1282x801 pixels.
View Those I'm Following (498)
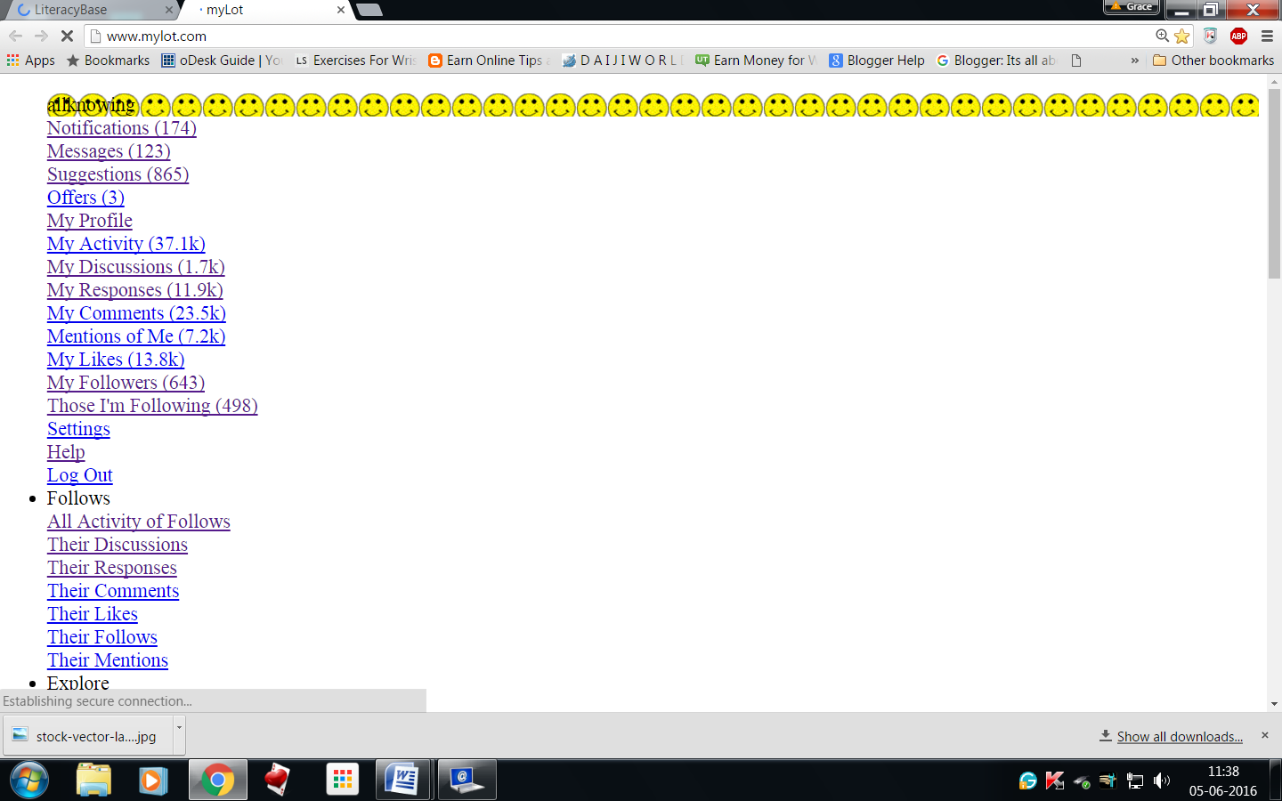152,406
